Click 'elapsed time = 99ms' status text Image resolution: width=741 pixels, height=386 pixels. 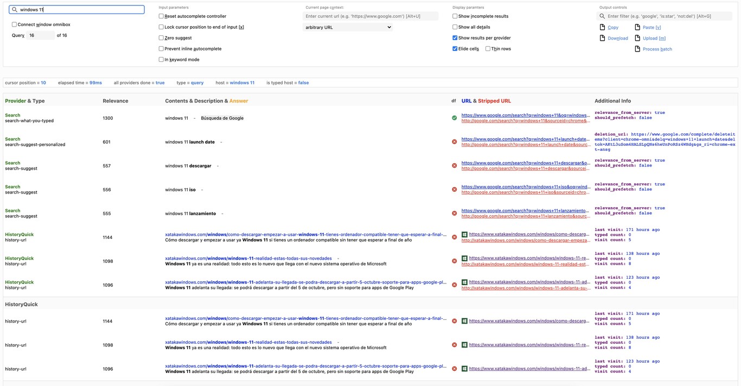pos(80,82)
